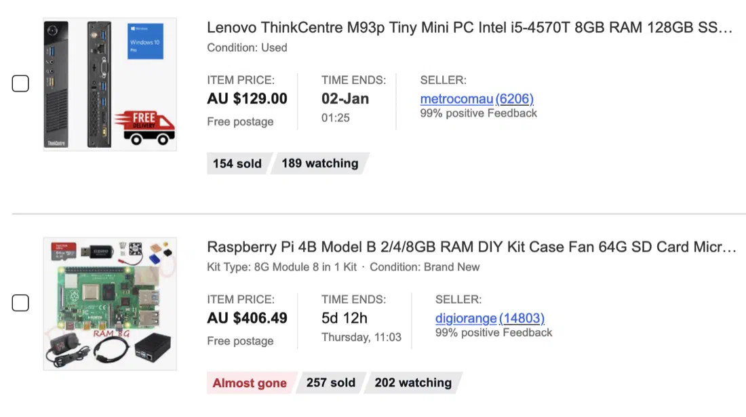This screenshot has height=417, width=746.
Task: Click the Windows 10 Pro badge image
Action: click(145, 41)
